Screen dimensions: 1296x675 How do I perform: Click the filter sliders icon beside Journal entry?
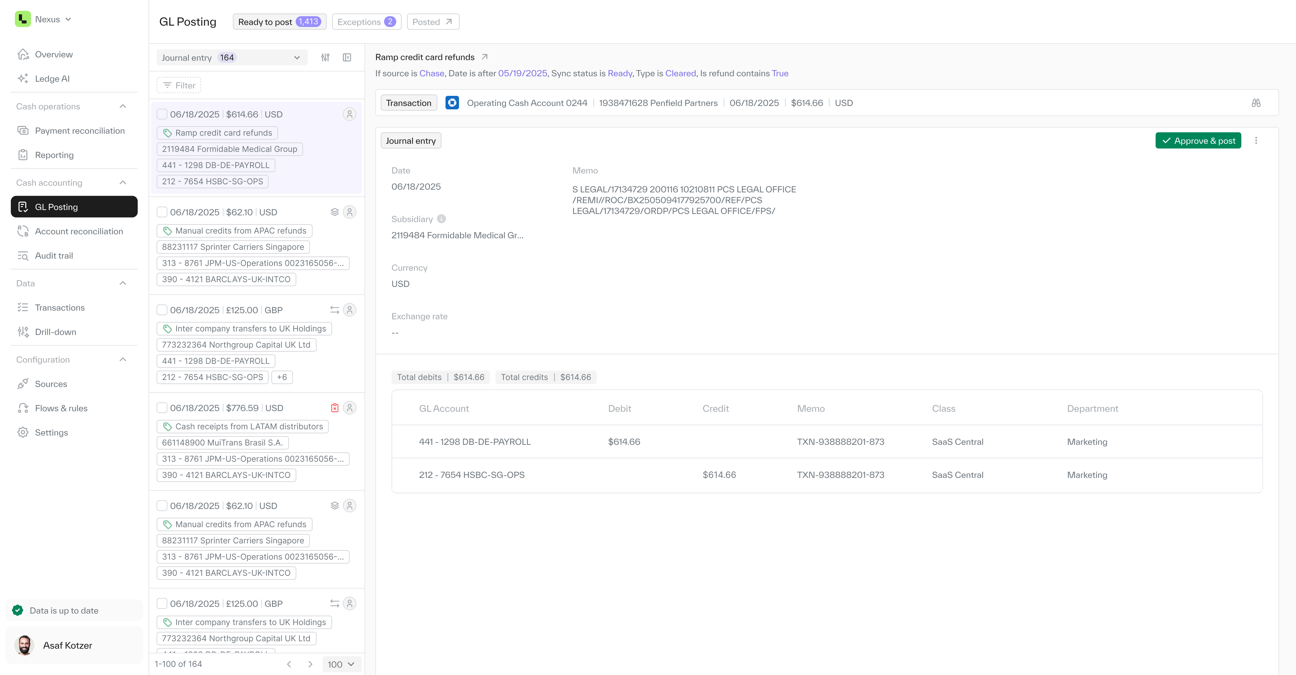325,57
